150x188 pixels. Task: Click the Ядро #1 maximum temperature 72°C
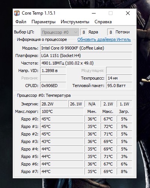pyautogui.click(x=108, y=126)
